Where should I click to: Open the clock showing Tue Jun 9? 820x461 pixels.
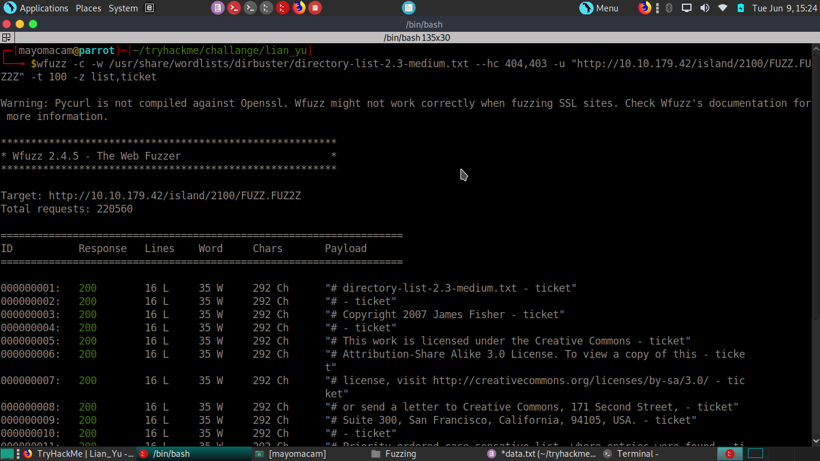point(785,8)
